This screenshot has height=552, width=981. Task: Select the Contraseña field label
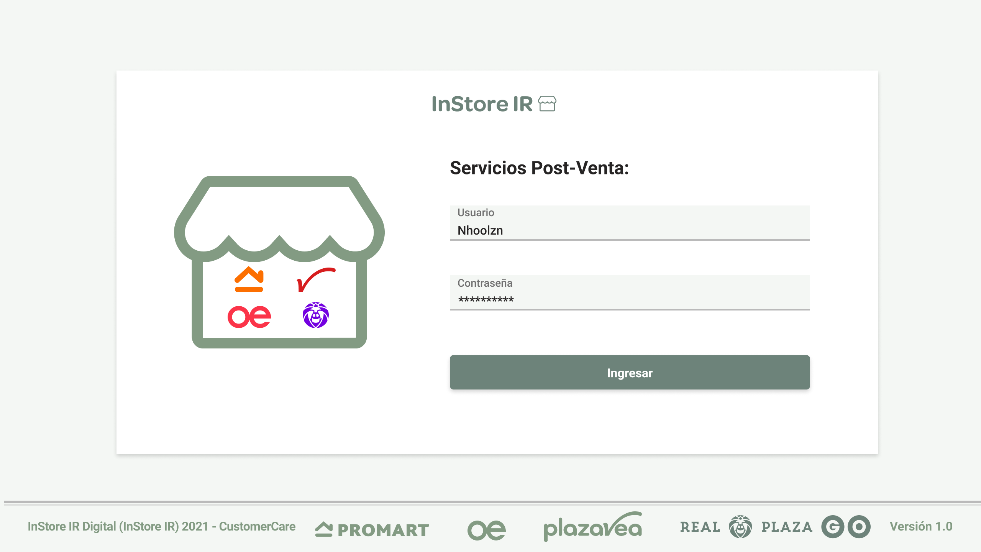485,284
